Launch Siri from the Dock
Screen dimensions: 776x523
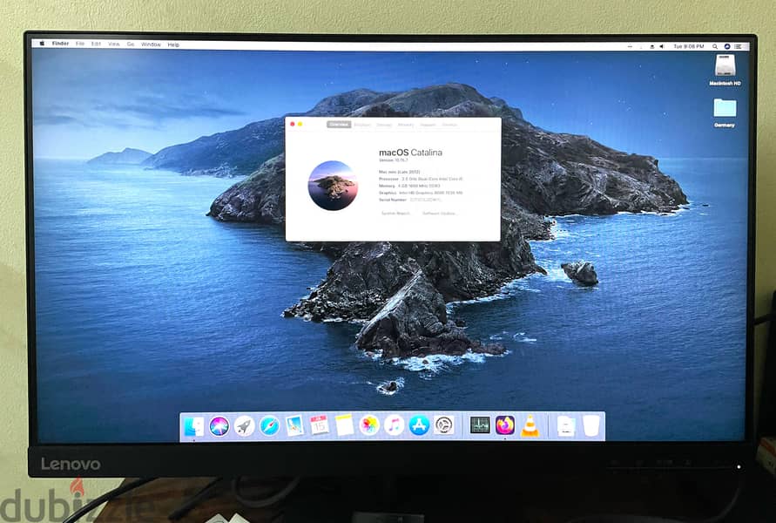pyautogui.click(x=219, y=426)
